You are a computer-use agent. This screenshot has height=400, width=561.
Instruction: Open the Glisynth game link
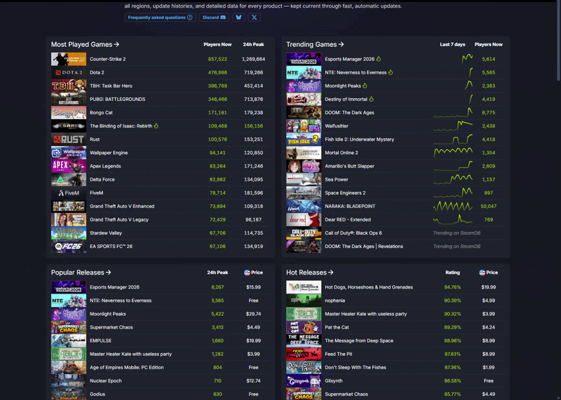pyautogui.click(x=334, y=380)
